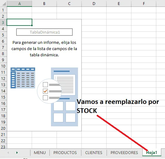Select column C header
Image resolution: width=165 pixels, height=159 pixels.
[69, 3]
